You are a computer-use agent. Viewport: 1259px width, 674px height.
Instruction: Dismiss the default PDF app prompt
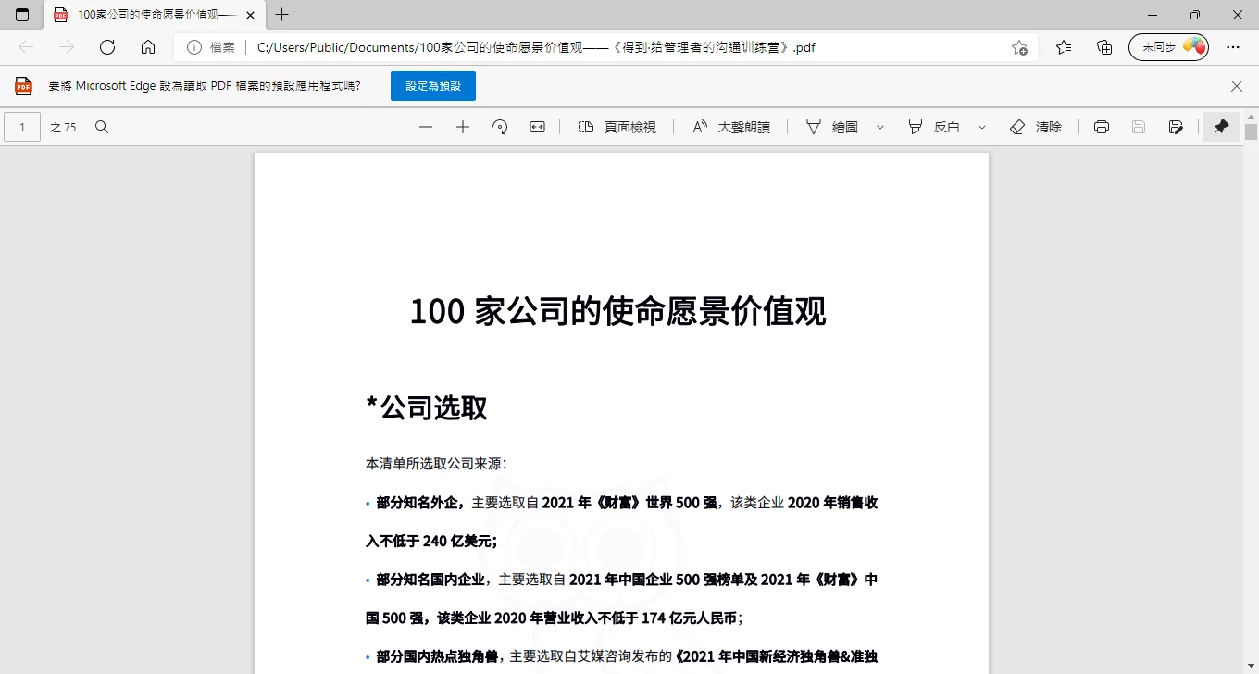click(x=1237, y=86)
